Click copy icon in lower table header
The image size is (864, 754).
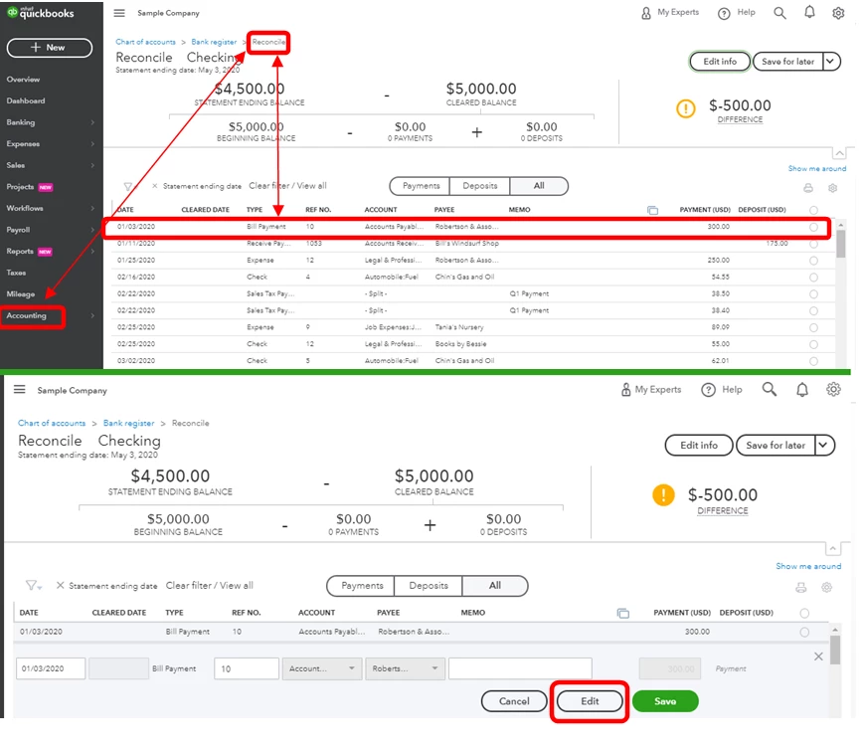tap(622, 613)
